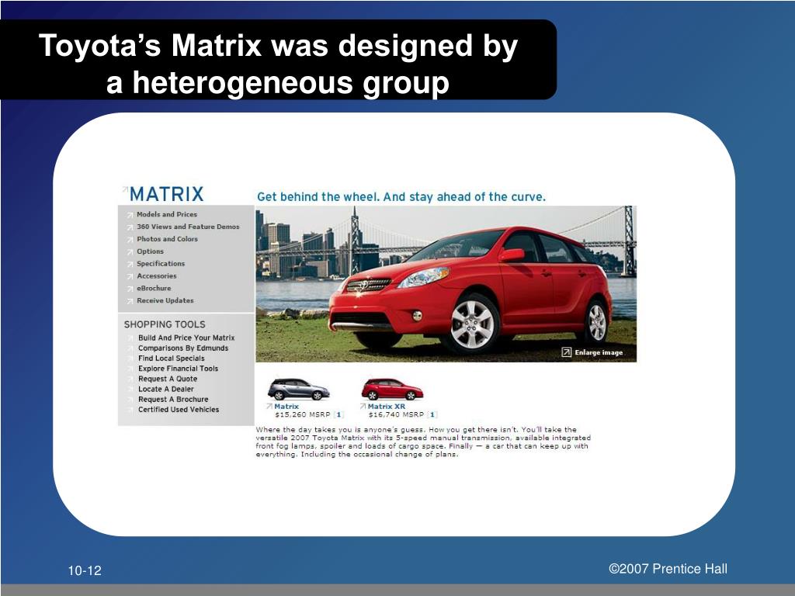795x596 pixels.
Task: Click the large red Matrix hero image
Action: point(446,284)
